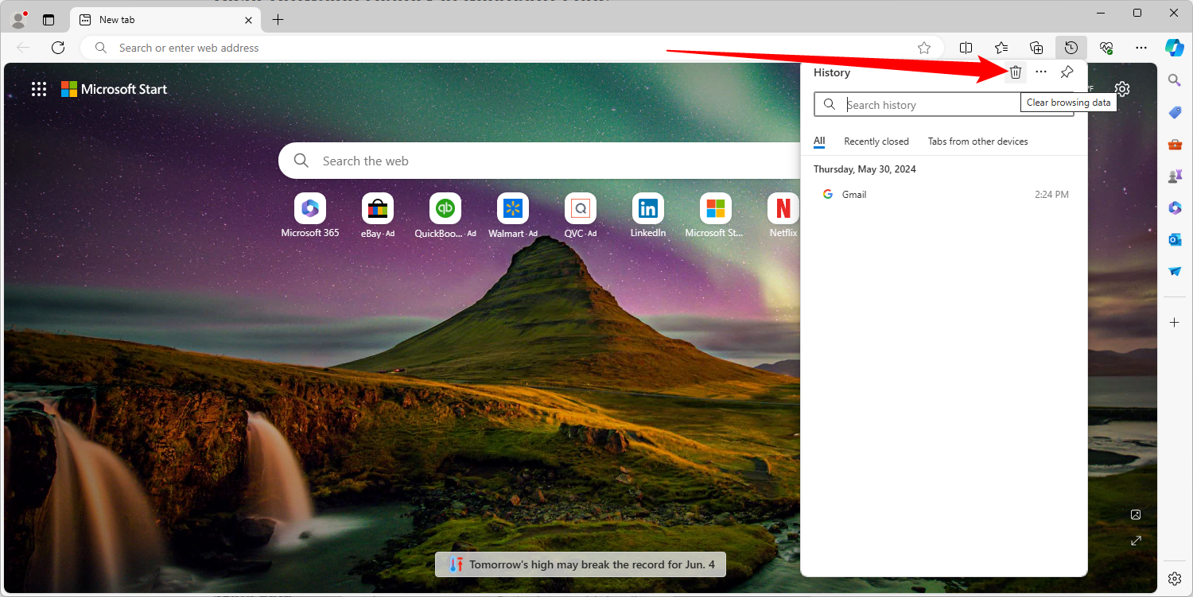Select Tabs from other devices
The height and width of the screenshot is (597, 1193).
tap(977, 141)
